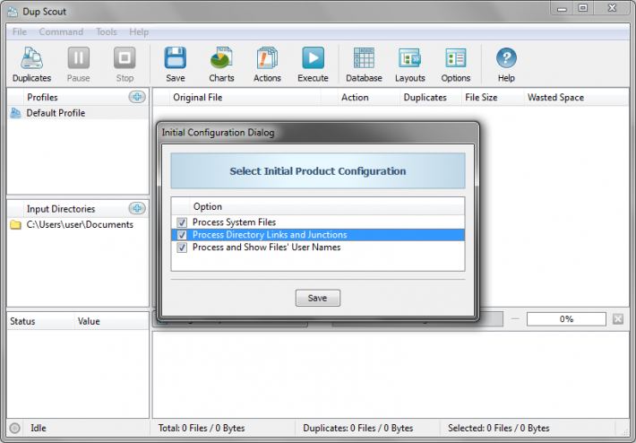Click the Original File column header

point(245,98)
